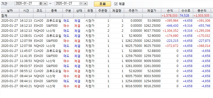The image size is (213, 98).
Task: Select the 09:03:57 time in the ESH20 row
Action: (26, 66)
